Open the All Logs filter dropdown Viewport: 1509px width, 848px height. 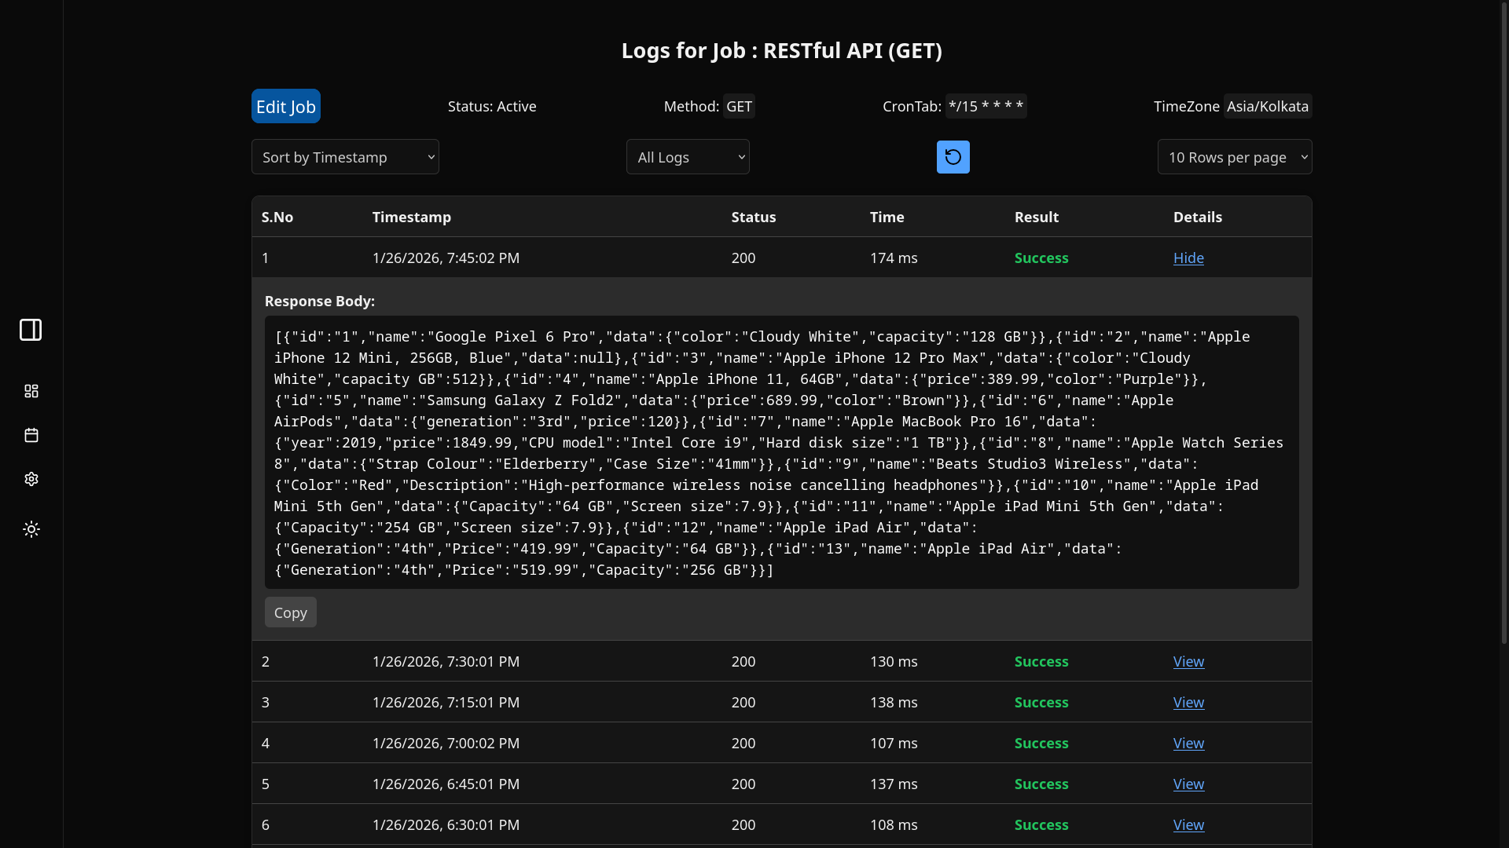[688, 156]
